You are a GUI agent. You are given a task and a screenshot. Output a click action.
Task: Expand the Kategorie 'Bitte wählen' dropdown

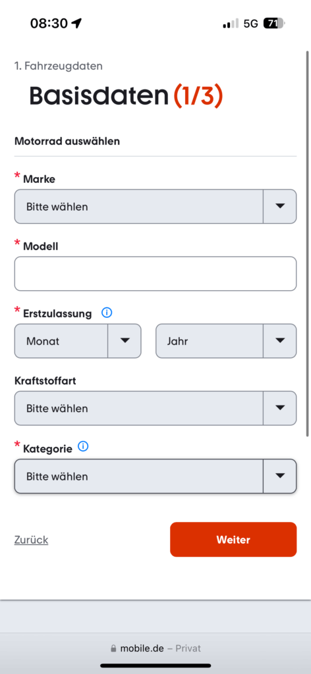pyautogui.click(x=155, y=477)
